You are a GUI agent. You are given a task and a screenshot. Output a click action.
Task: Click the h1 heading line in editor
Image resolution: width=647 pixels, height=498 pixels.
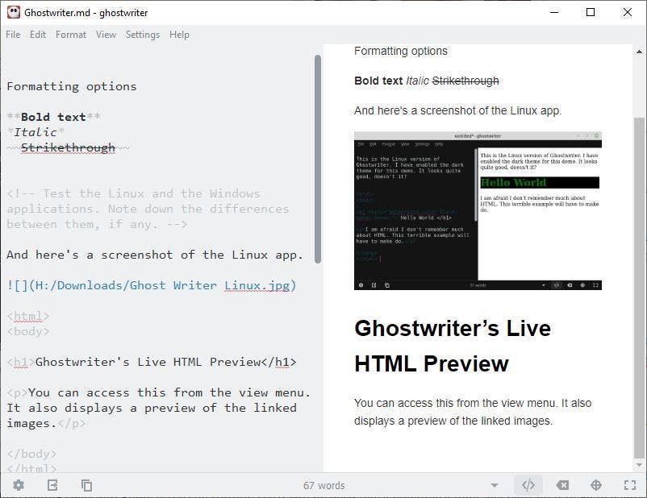pos(152,362)
